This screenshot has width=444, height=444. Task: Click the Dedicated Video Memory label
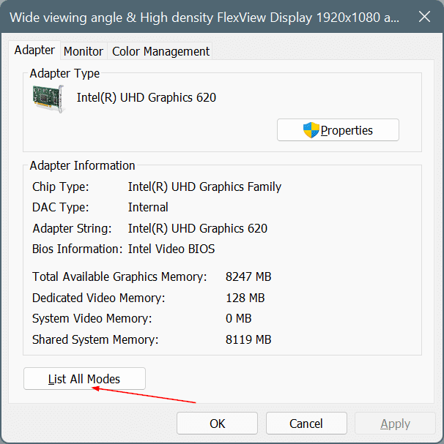point(98,298)
